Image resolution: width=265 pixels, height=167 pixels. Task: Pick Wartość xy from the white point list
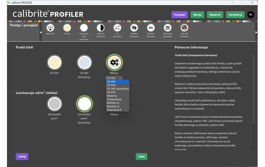pyautogui.click(x=118, y=103)
